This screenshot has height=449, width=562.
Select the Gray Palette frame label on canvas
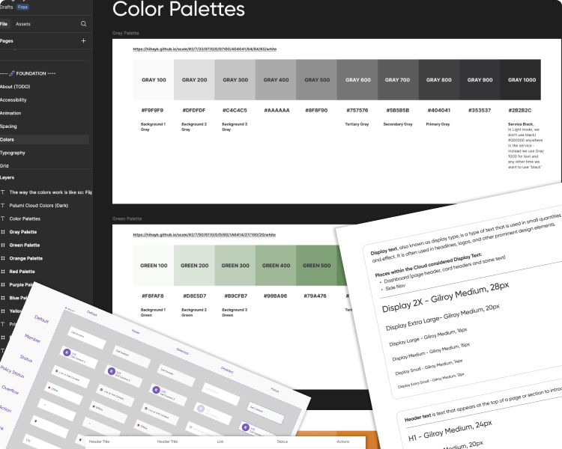click(125, 33)
